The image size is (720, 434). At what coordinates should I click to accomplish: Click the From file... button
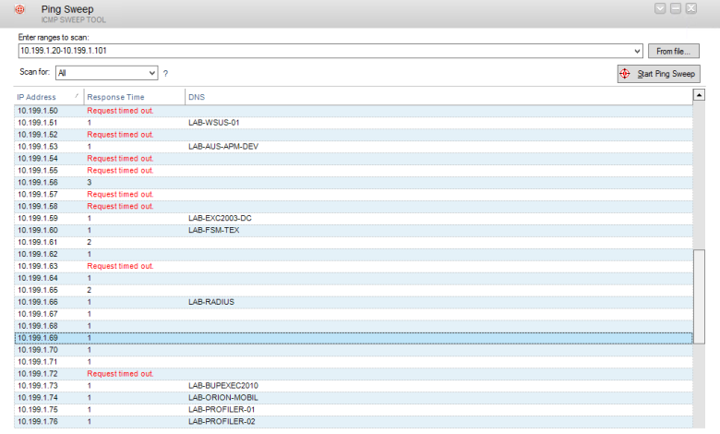674,51
